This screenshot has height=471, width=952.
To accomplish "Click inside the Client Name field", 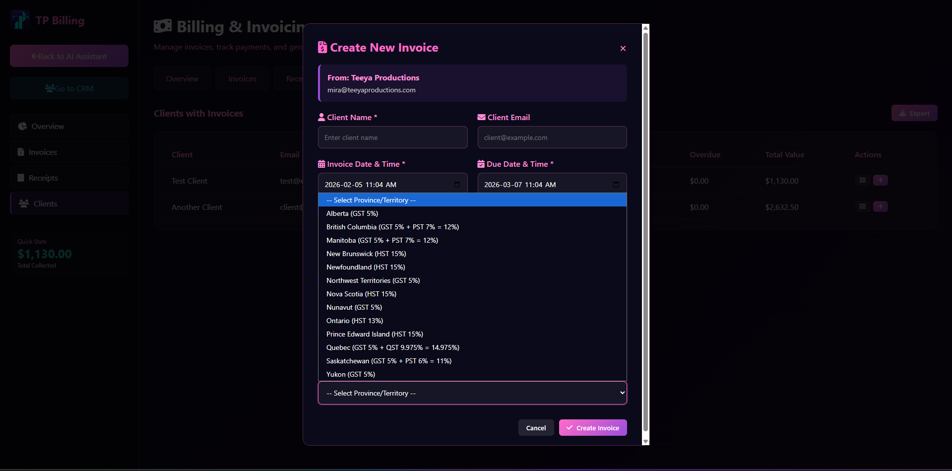I will pos(392,137).
